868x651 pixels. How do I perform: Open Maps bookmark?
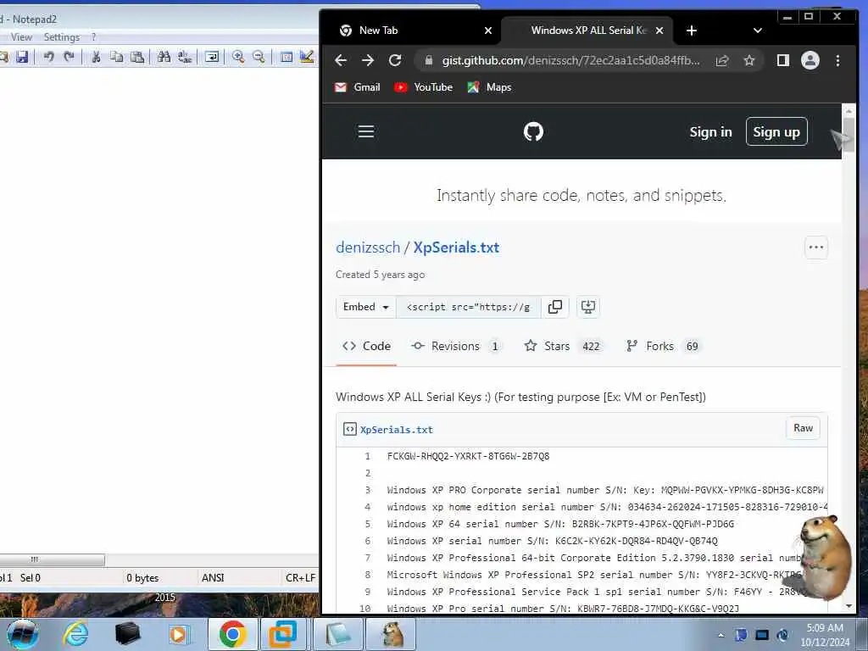tap(489, 87)
